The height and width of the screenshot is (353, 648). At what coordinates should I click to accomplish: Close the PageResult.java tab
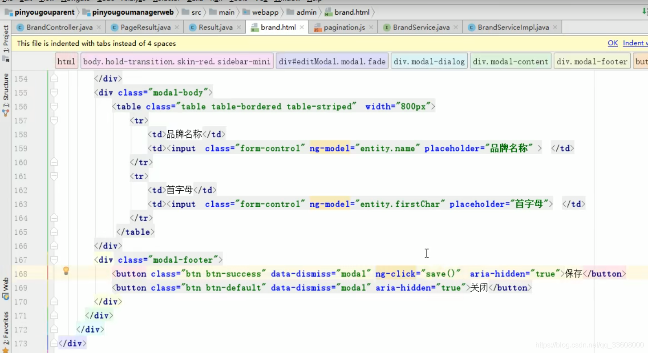pos(177,28)
